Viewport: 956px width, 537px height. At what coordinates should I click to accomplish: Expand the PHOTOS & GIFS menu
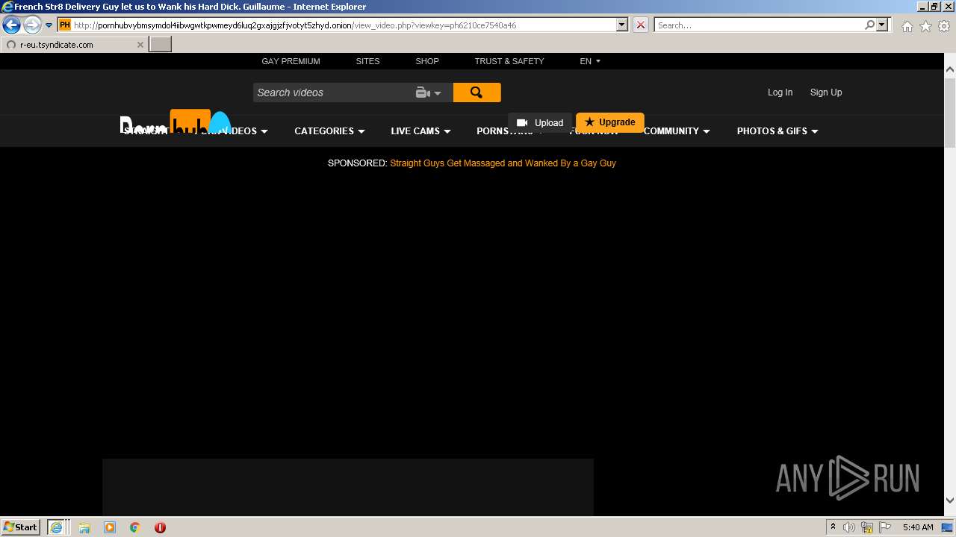[777, 131]
